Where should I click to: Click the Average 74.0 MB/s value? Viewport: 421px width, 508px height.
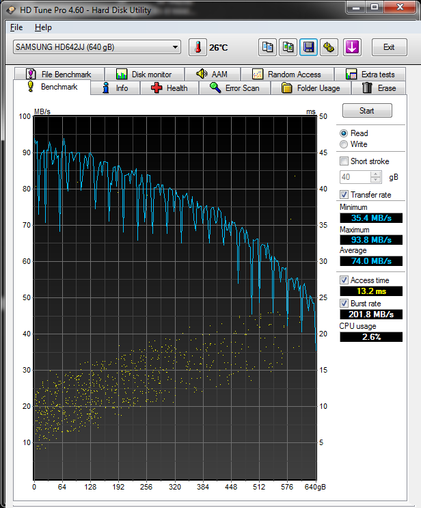click(371, 261)
